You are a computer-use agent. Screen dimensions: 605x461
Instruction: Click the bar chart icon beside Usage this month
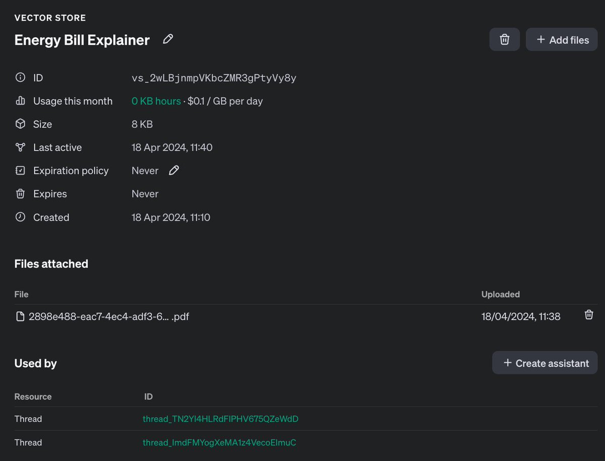(x=20, y=101)
